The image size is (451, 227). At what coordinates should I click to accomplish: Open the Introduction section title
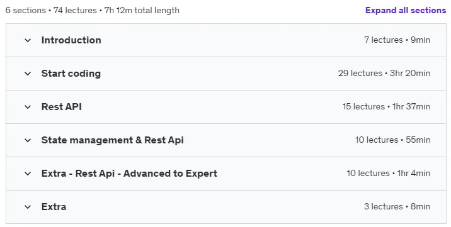coord(71,40)
